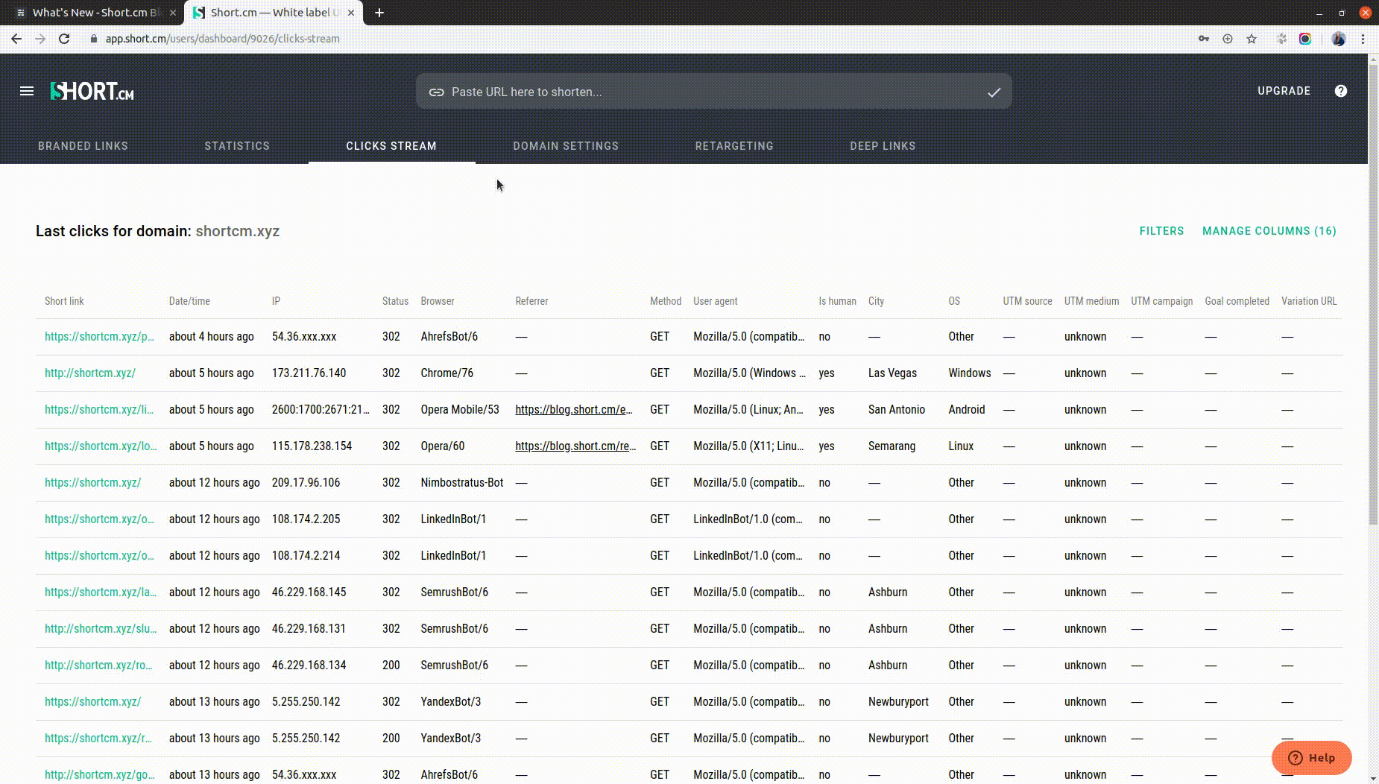1379x784 pixels.
Task: Switch to the Retargeting tab
Action: tap(733, 146)
